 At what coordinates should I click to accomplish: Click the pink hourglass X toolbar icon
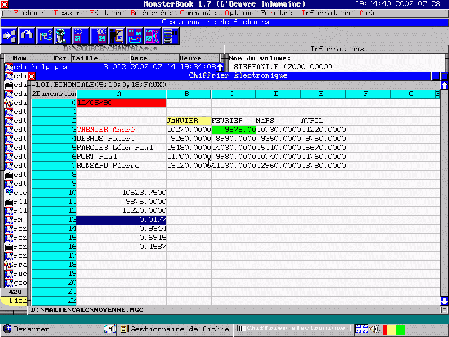[152, 36]
